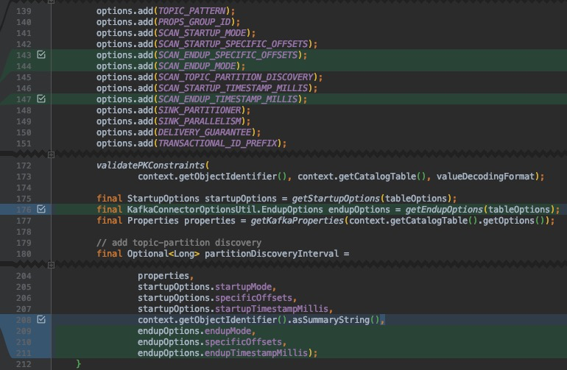Click TOPIC_PATTERN on line 139
567x370 pixels.
click(x=192, y=11)
